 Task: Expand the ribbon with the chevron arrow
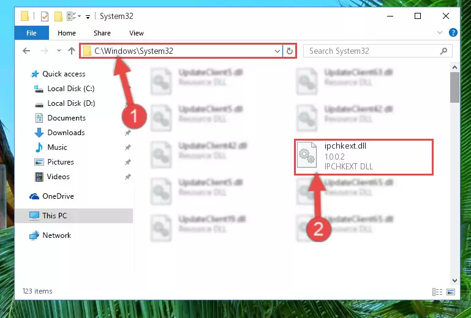[x=440, y=32]
